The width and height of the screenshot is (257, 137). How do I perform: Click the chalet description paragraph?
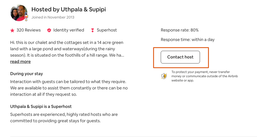click(67, 49)
